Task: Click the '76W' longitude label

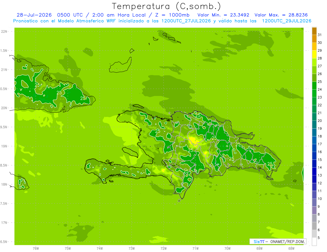Action: (x=36, y=248)
